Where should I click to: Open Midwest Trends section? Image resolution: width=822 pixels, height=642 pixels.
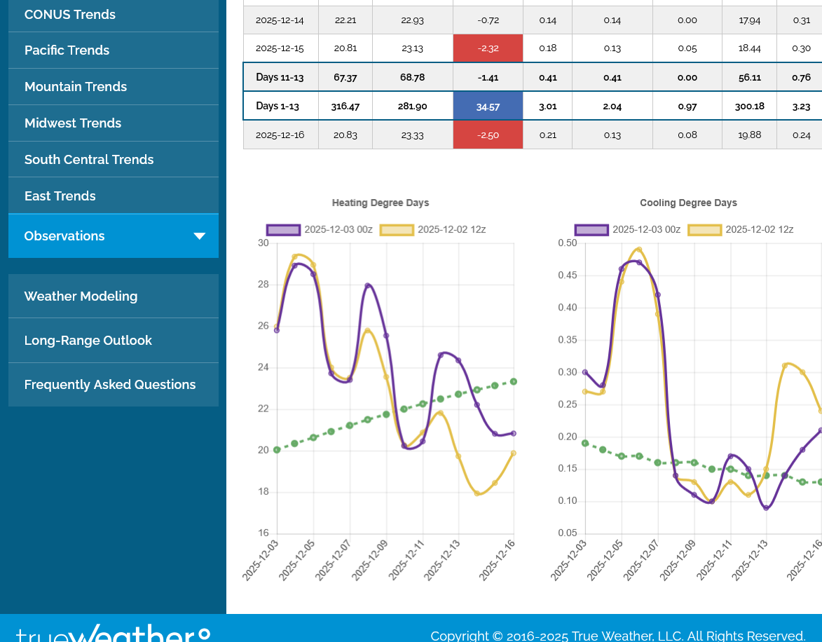[73, 123]
